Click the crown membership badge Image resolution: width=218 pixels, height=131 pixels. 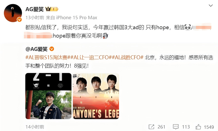click(x=52, y=9)
